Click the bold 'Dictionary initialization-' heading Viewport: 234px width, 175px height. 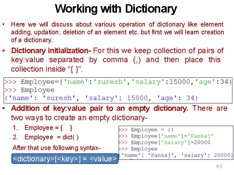tap(51, 51)
